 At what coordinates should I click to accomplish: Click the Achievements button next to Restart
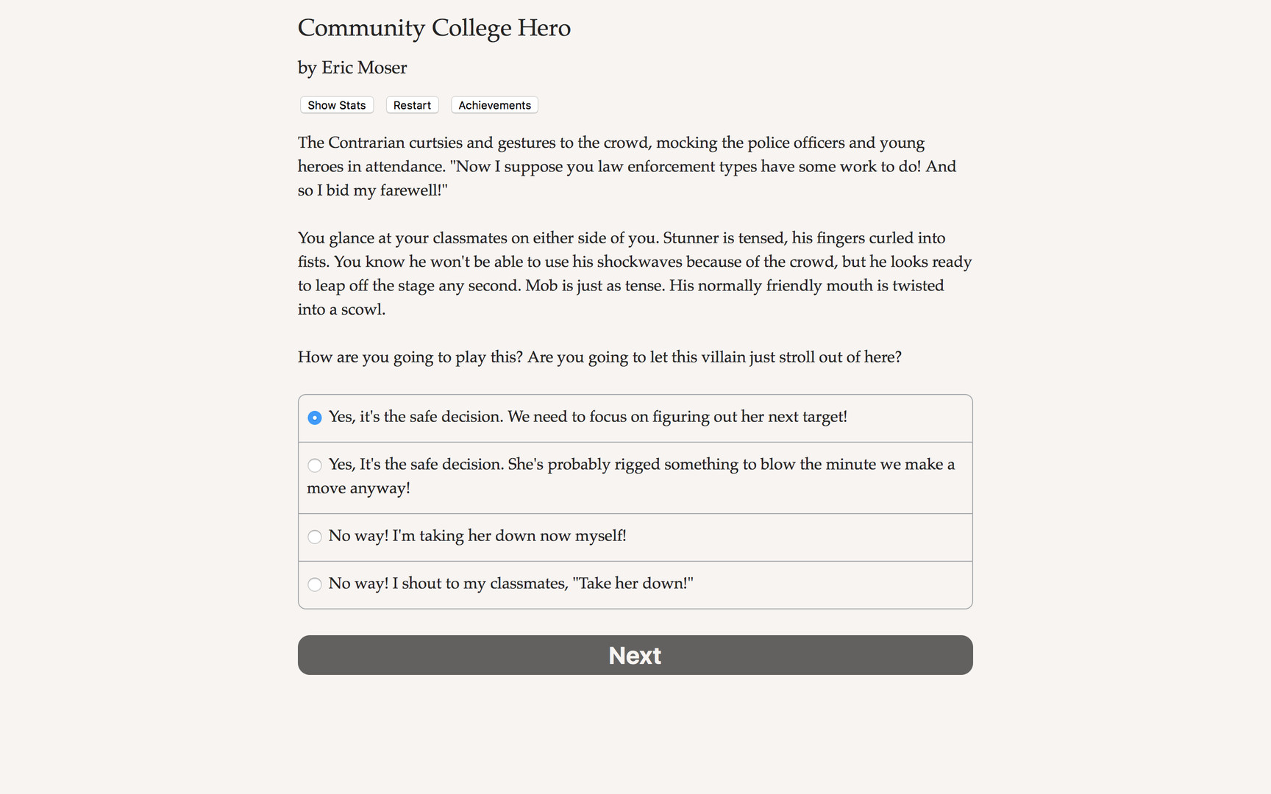pos(494,105)
